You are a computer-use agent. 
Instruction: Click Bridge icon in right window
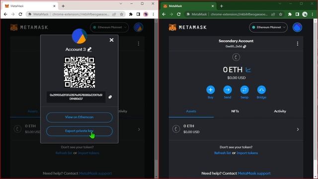261,89
